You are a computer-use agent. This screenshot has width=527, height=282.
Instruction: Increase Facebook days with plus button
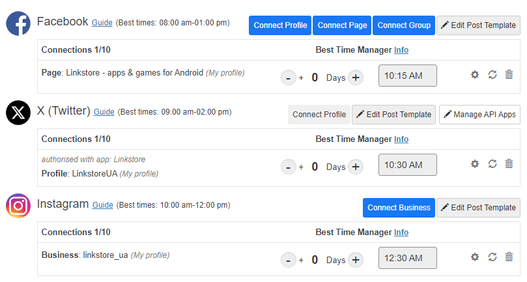coord(355,78)
